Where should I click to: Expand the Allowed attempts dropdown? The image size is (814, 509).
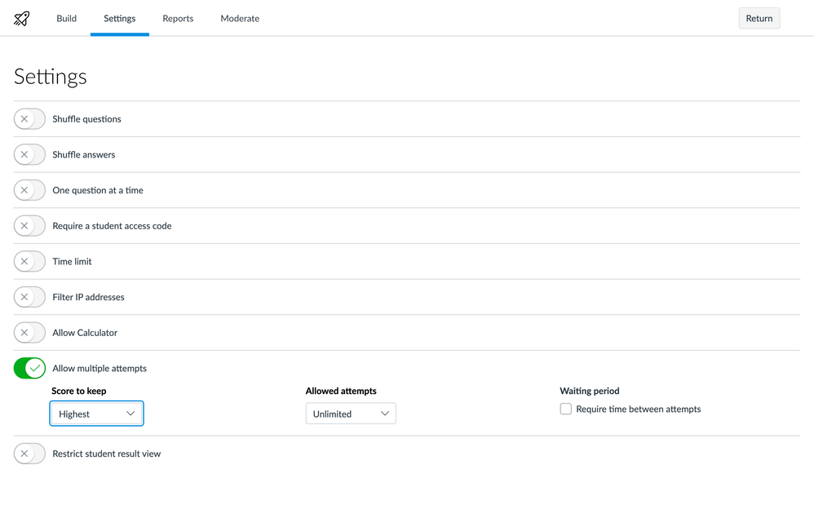351,414
